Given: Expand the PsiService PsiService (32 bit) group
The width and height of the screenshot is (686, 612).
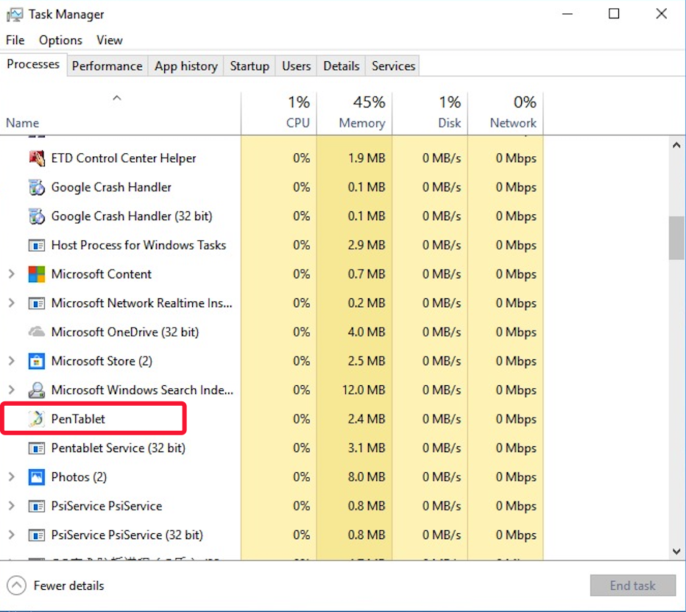Looking at the screenshot, I should (x=11, y=535).
